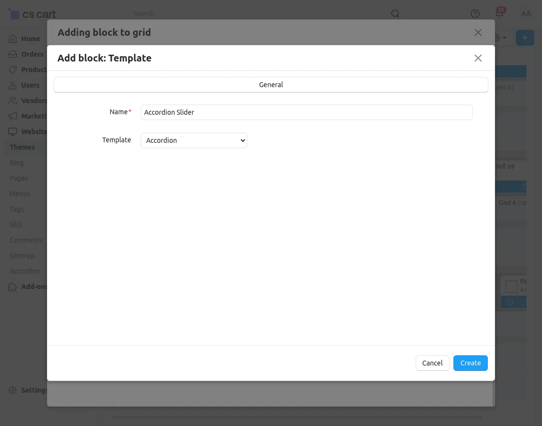Open the Template dropdown showing Accordion
The image size is (542, 426).
[194, 140]
